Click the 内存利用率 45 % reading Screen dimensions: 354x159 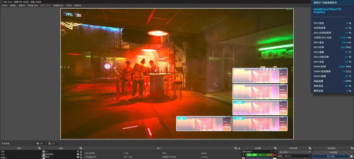(332, 28)
